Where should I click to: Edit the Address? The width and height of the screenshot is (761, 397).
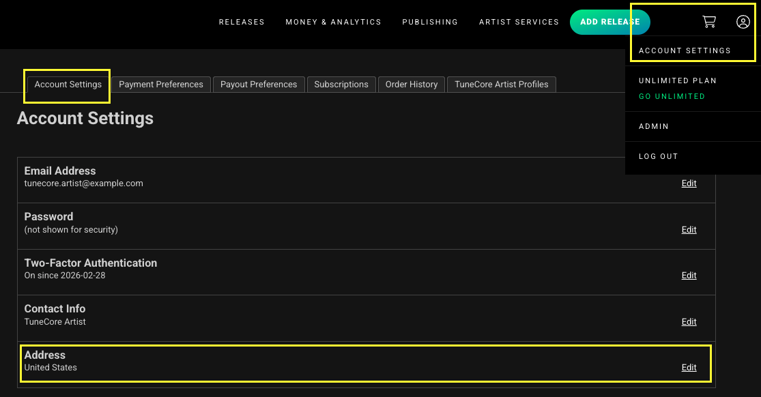(x=689, y=368)
